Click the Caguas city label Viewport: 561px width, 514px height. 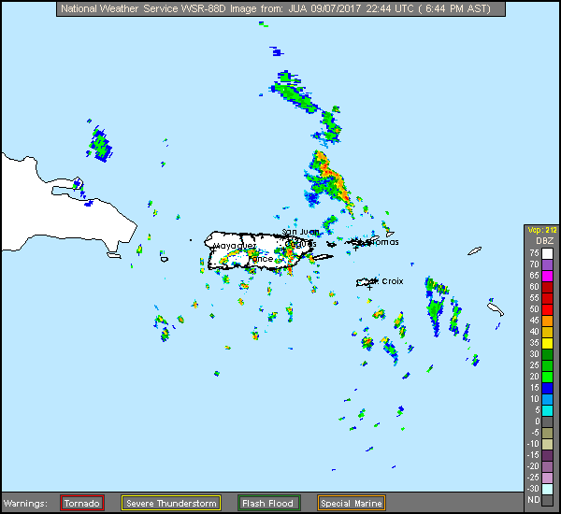[301, 244]
